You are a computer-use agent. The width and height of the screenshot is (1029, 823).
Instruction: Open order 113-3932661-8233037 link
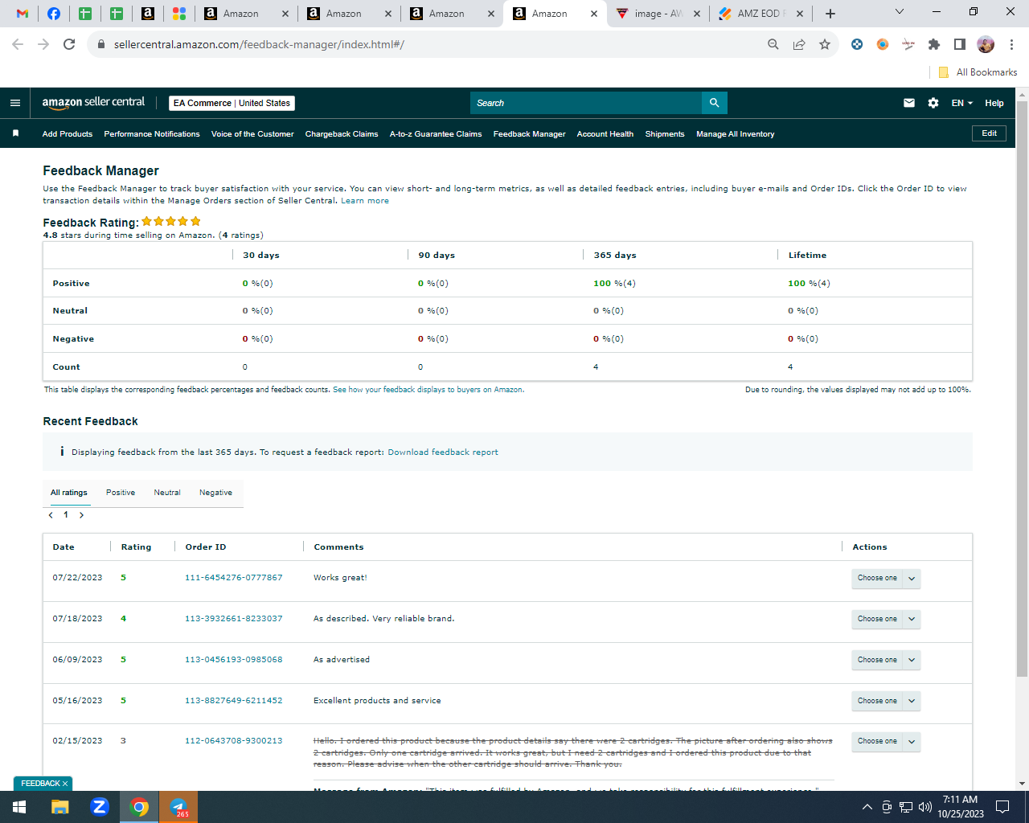click(234, 619)
